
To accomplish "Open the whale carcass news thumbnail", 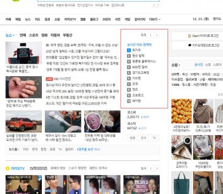I will 63,122.
